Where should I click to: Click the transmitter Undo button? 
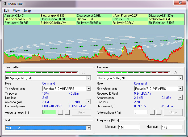82,112
